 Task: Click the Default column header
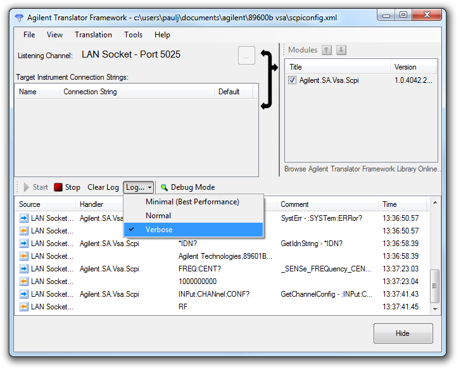pyautogui.click(x=234, y=92)
